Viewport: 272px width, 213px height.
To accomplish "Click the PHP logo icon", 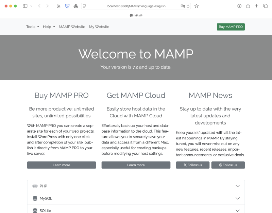I will pos(35,186).
